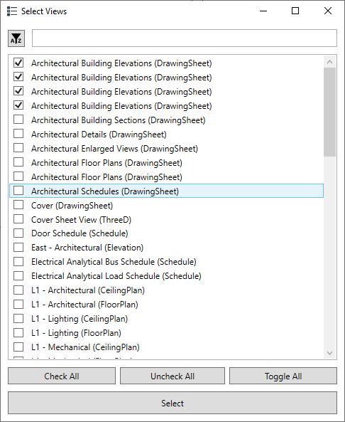Click the Select Views window list icon

[12, 11]
